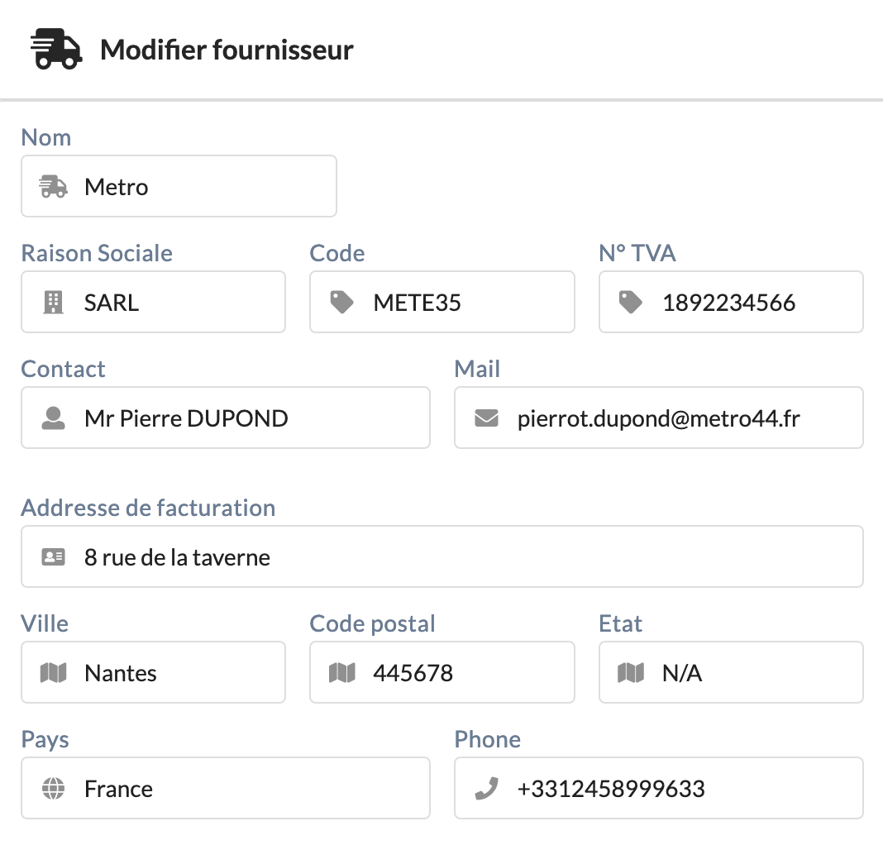Focus the Etat field showing N/A
The width and height of the screenshot is (883, 845).
[731, 673]
